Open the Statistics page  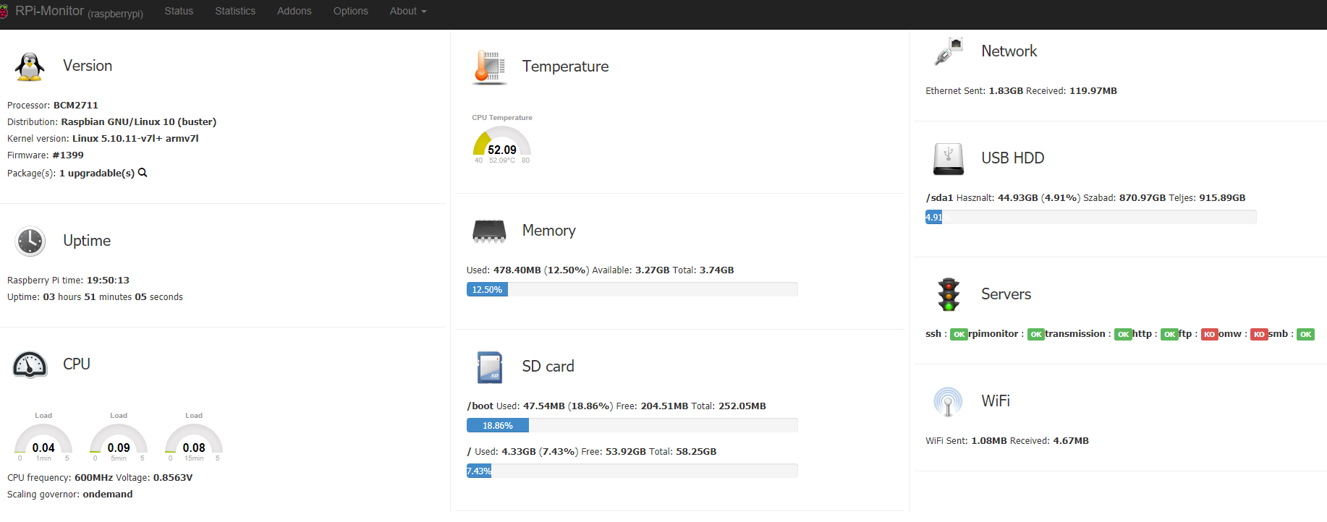coord(235,11)
